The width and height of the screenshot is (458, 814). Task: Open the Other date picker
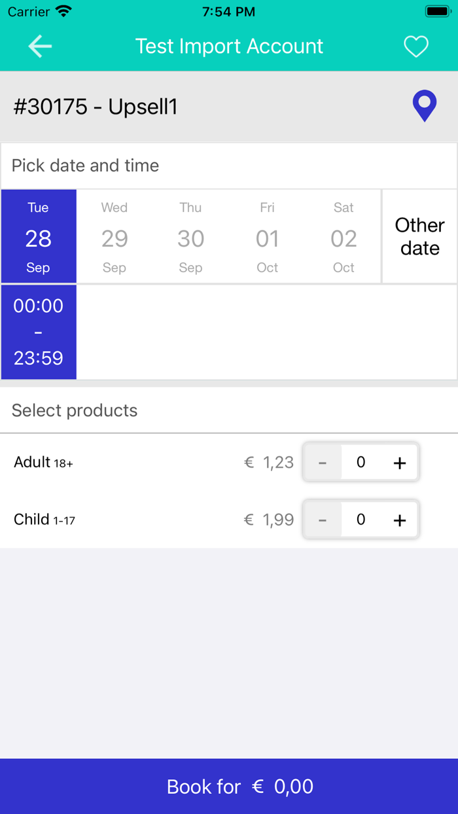click(419, 237)
